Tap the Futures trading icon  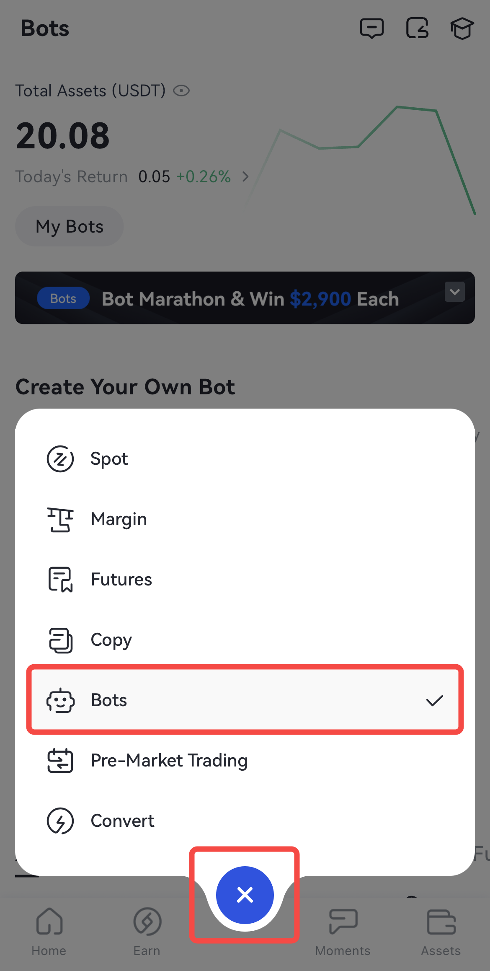[x=60, y=580]
